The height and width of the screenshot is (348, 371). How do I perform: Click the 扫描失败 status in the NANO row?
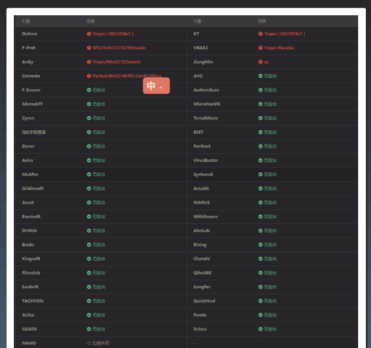click(x=100, y=343)
